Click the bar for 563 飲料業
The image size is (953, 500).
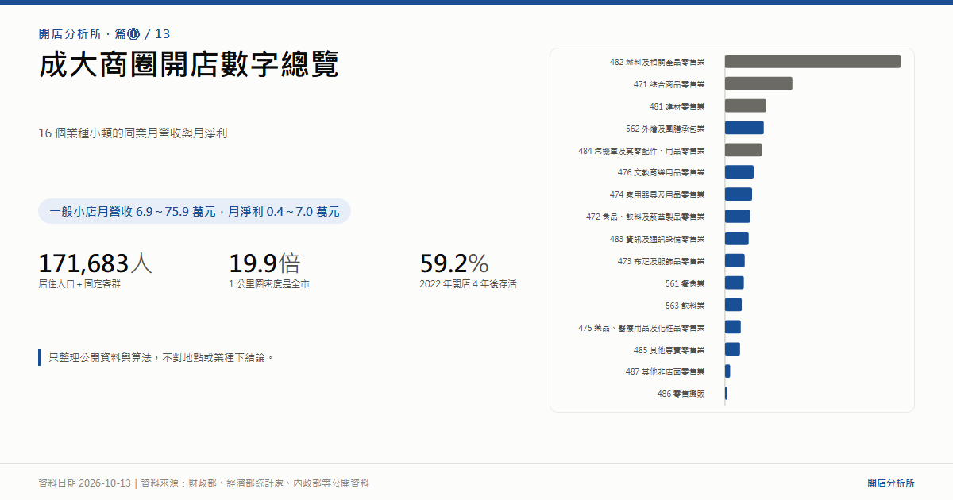tap(733, 306)
